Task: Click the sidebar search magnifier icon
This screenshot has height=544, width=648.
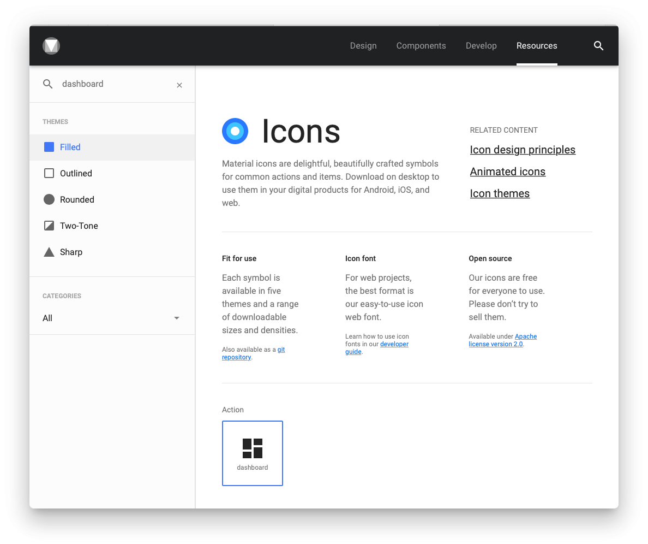Action: coord(48,84)
